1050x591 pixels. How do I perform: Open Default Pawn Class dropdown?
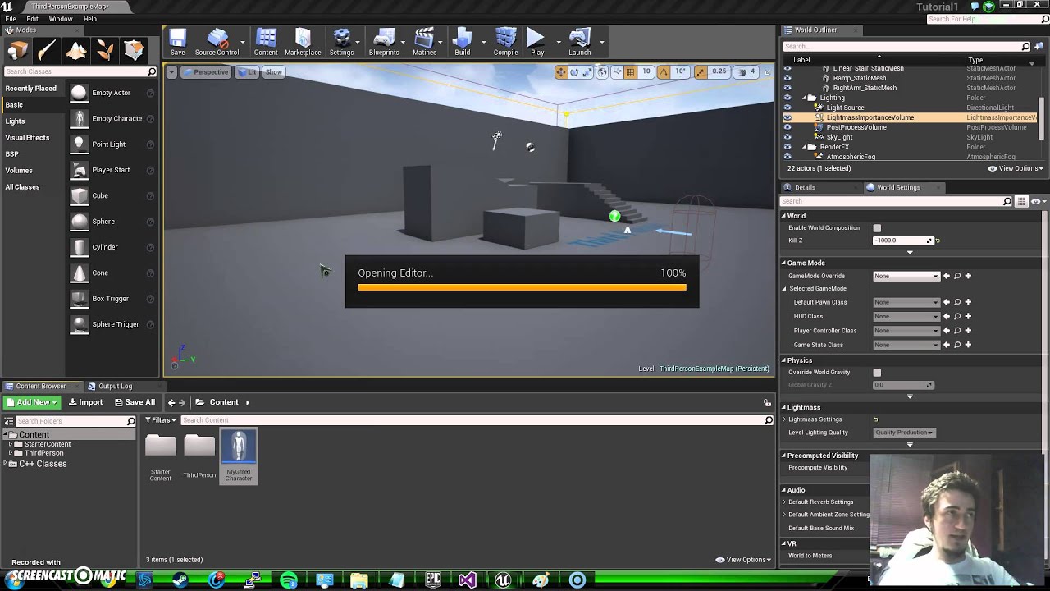(x=906, y=302)
